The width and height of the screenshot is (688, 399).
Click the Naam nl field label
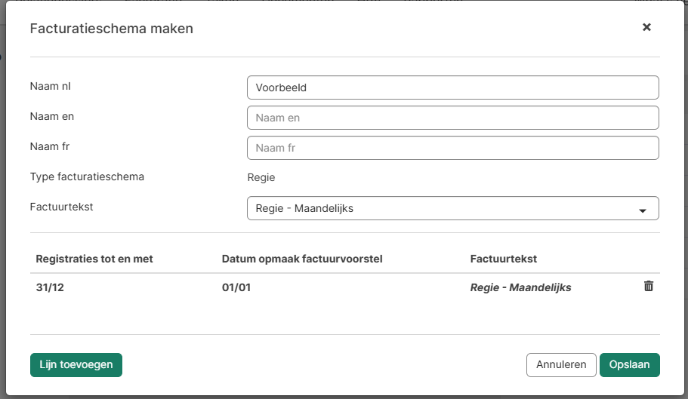50,86
